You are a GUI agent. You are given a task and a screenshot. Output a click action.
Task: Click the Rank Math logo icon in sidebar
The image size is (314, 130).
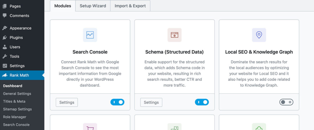point(5,75)
